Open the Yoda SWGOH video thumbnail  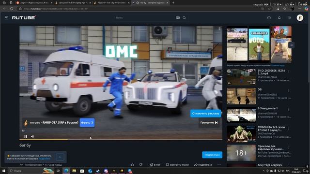(241, 134)
